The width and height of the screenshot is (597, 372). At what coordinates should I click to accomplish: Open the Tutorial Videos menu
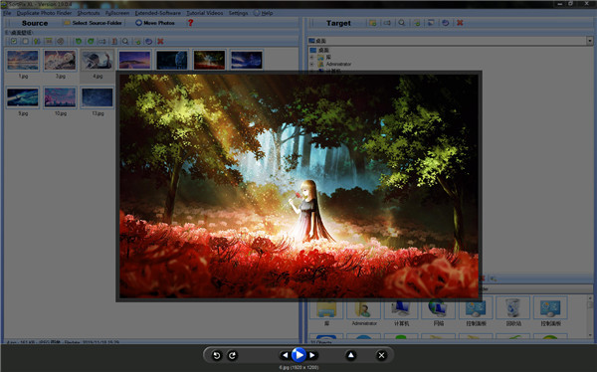point(205,13)
